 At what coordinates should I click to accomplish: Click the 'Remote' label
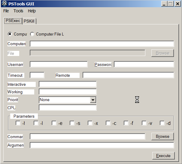(x=68, y=75)
